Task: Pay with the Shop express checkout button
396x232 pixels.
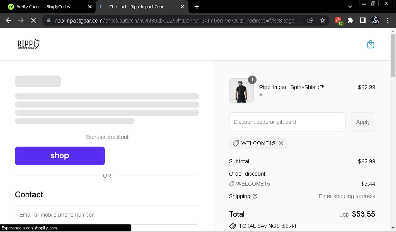Action: coord(60,156)
